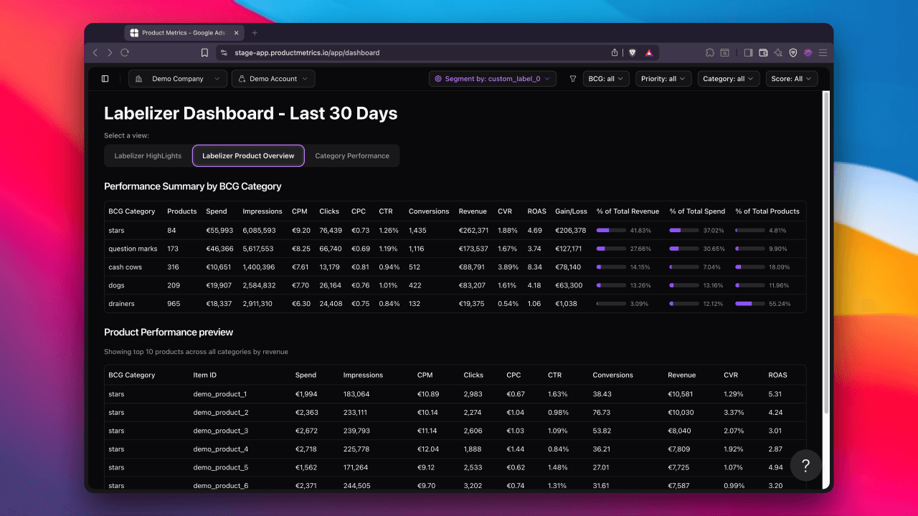
Task: Open site settings icon in address bar
Action: pyautogui.click(x=224, y=52)
